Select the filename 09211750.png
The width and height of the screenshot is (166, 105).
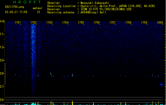click(x=15, y=7)
